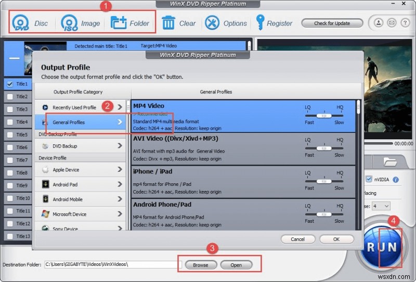416x282 pixels.
Task: Click the Browse button
Action: [201, 265]
